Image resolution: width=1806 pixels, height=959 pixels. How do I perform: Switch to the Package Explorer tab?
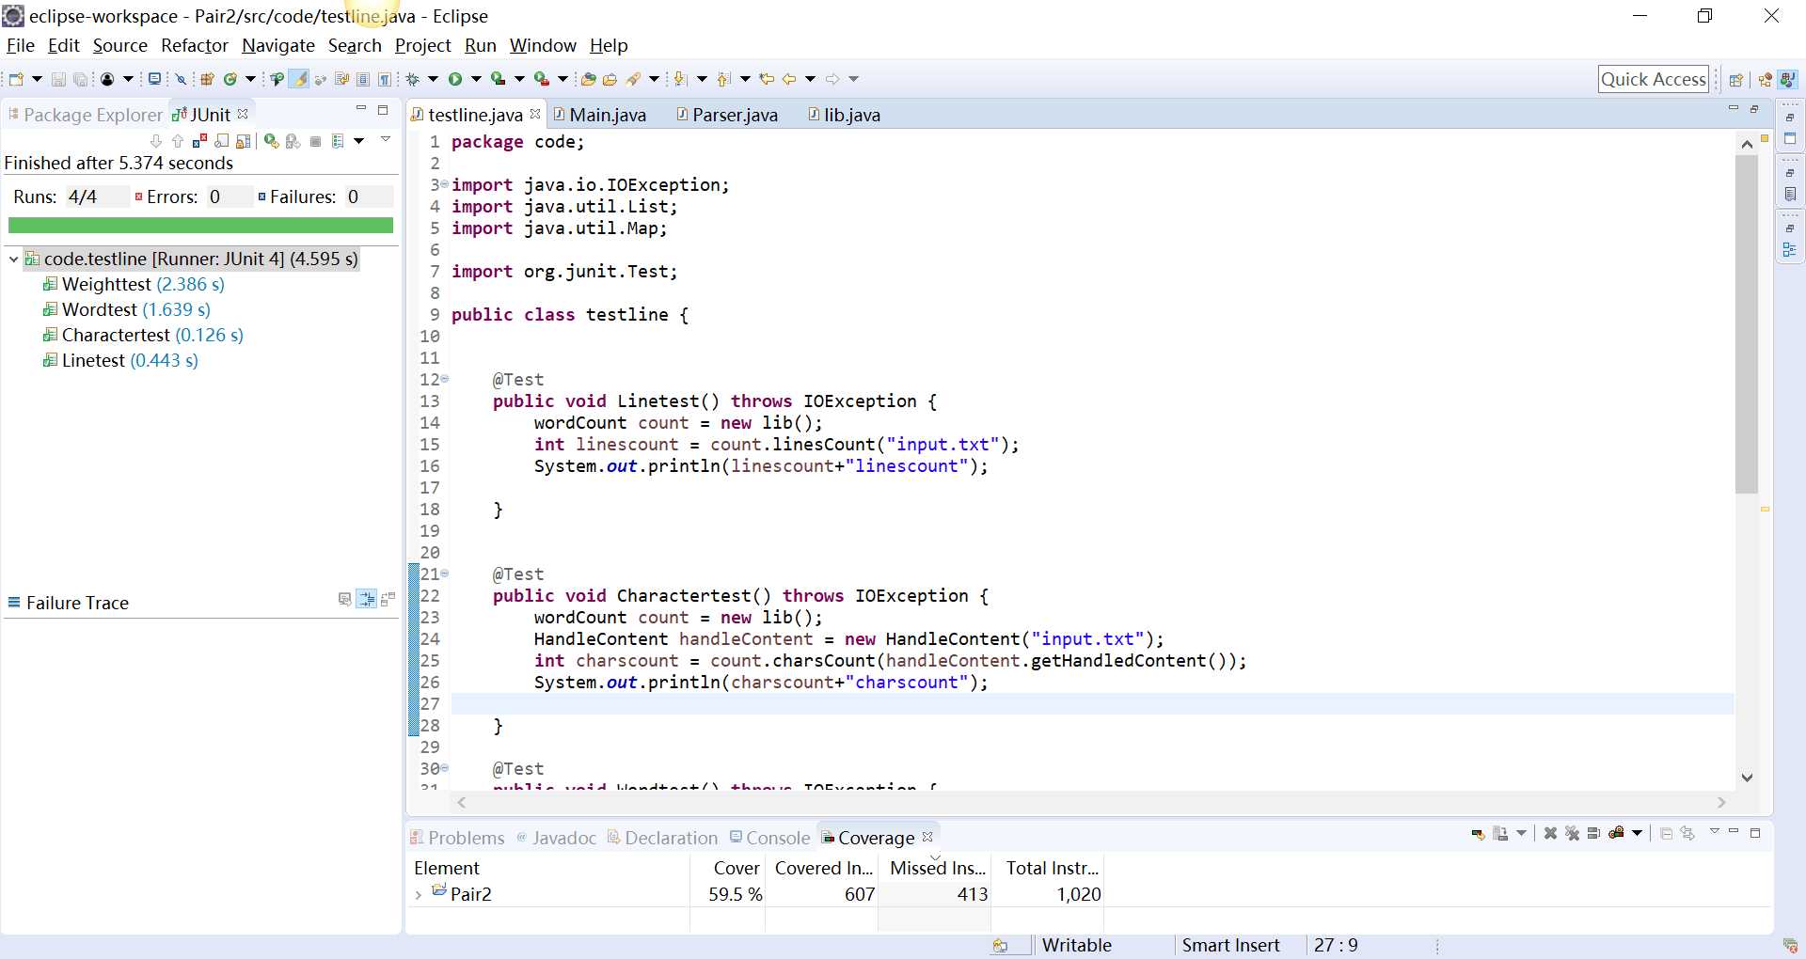point(85,115)
